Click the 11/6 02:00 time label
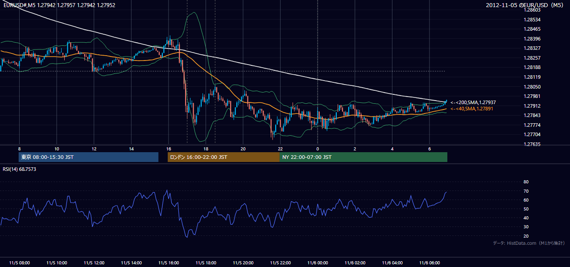Viewport: 570px width, 267px height. click(355, 263)
